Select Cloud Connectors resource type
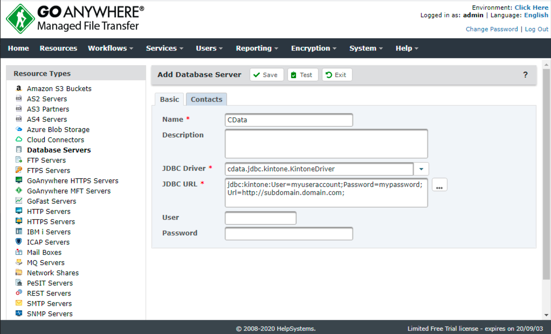551x334 pixels. pyautogui.click(x=56, y=140)
